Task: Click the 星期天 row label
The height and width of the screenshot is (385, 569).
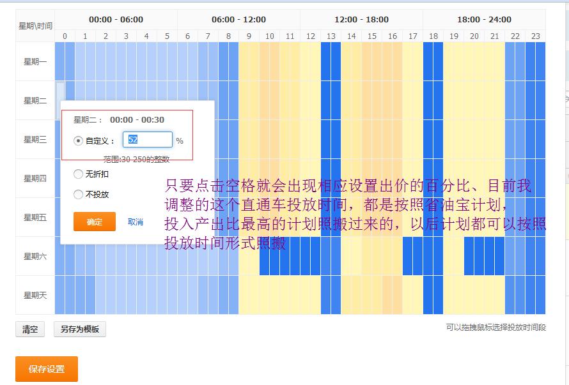Action: click(35, 295)
